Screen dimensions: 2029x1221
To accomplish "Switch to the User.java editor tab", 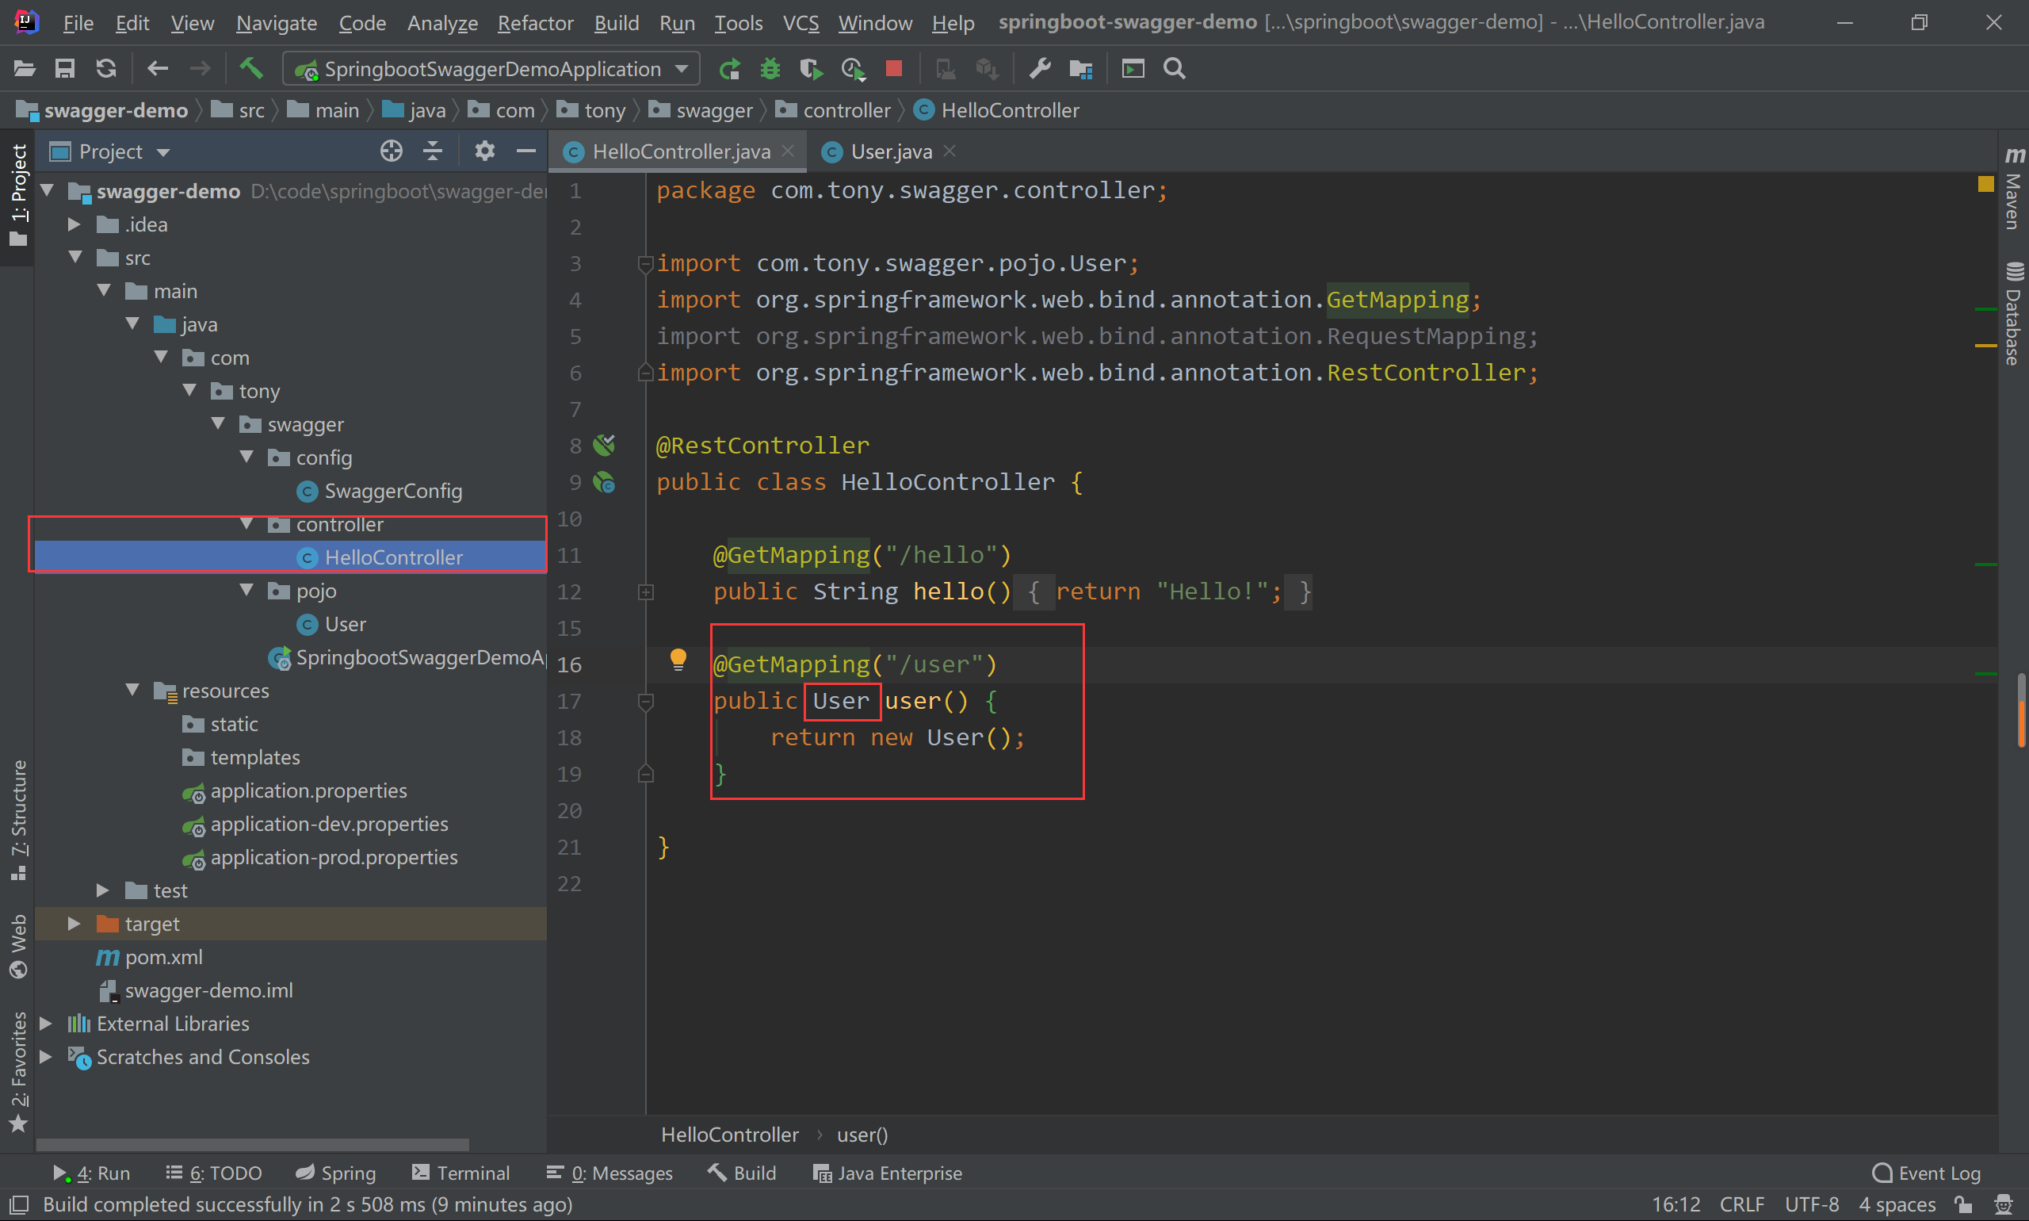I will coord(891,151).
